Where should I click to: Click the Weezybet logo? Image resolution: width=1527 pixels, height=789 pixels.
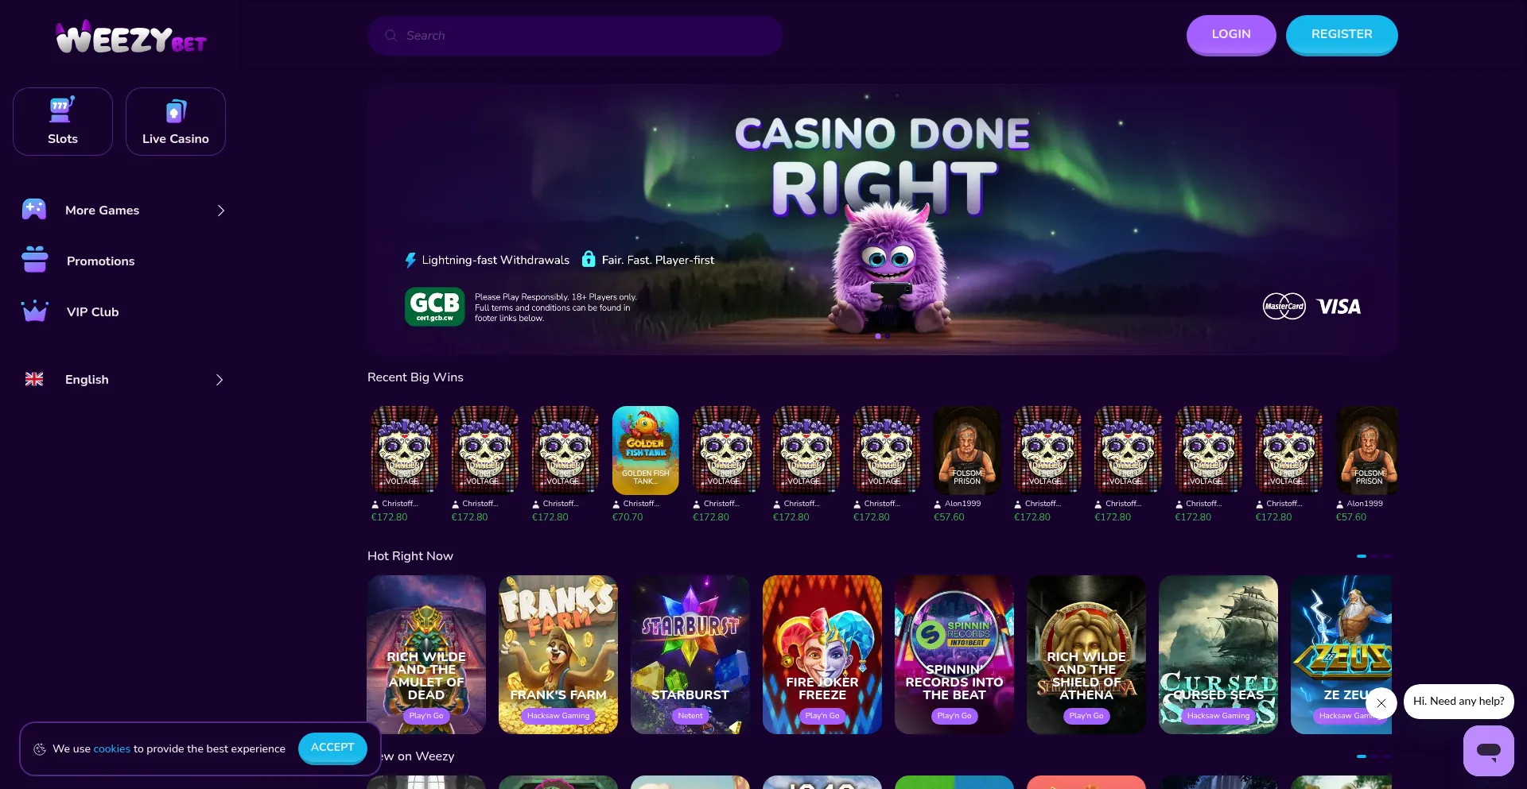coord(131,37)
